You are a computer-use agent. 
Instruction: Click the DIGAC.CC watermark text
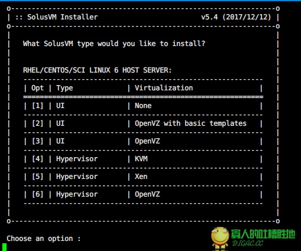coord(248,243)
